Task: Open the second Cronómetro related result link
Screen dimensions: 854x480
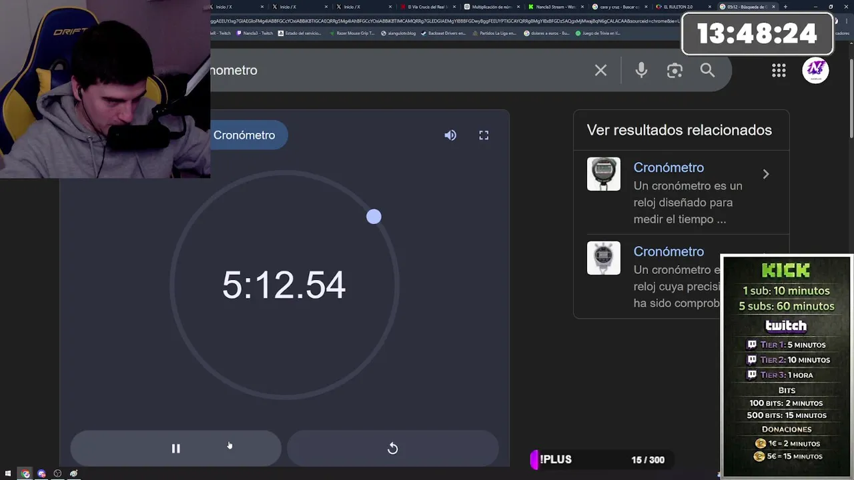Action: pos(669,251)
